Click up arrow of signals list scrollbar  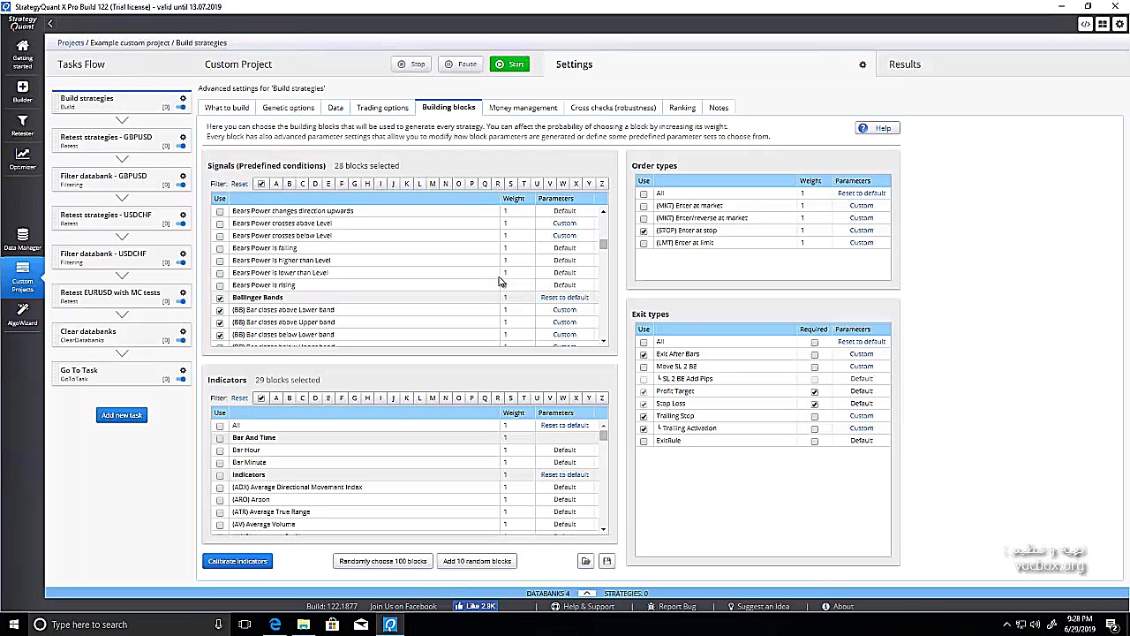pyautogui.click(x=604, y=212)
